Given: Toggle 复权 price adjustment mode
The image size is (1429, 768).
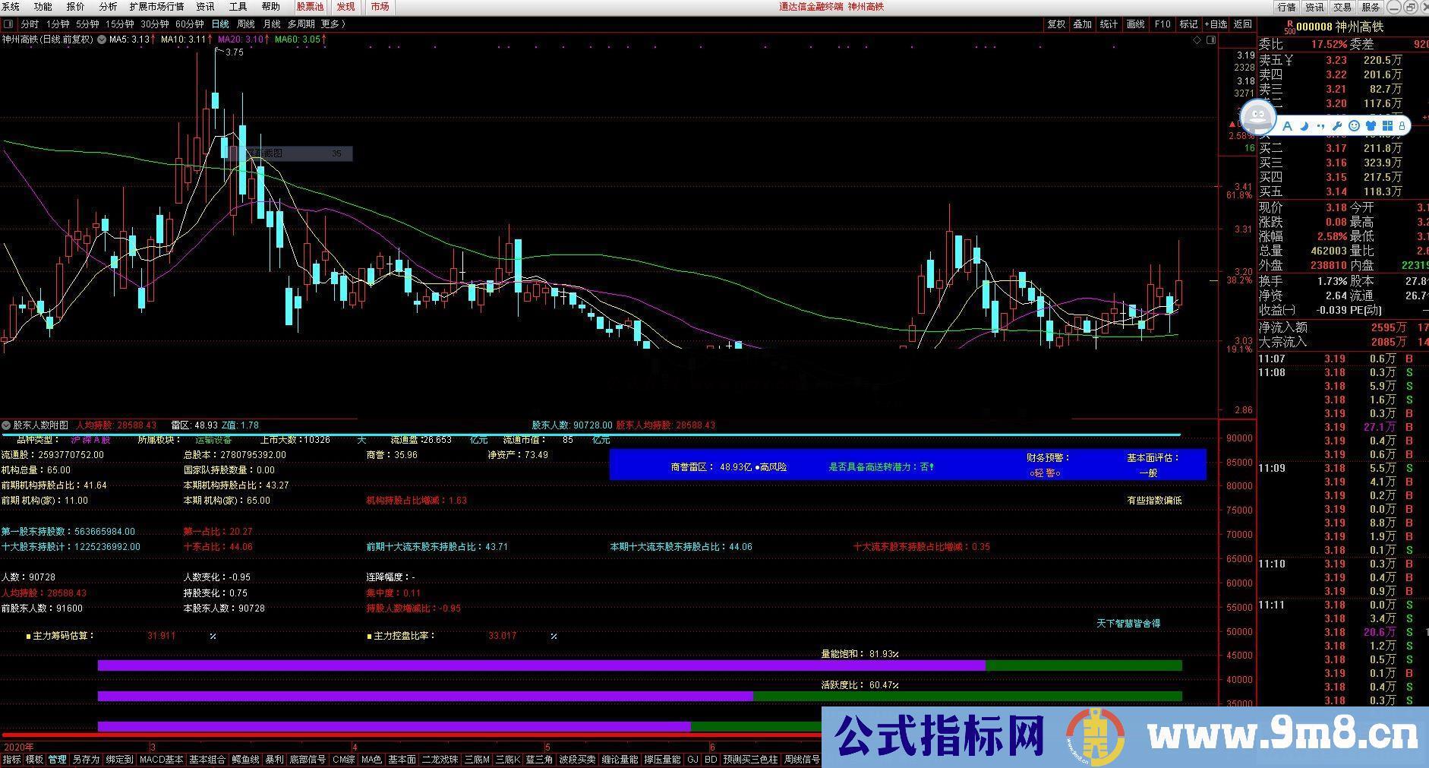Looking at the screenshot, I should click(x=1056, y=24).
